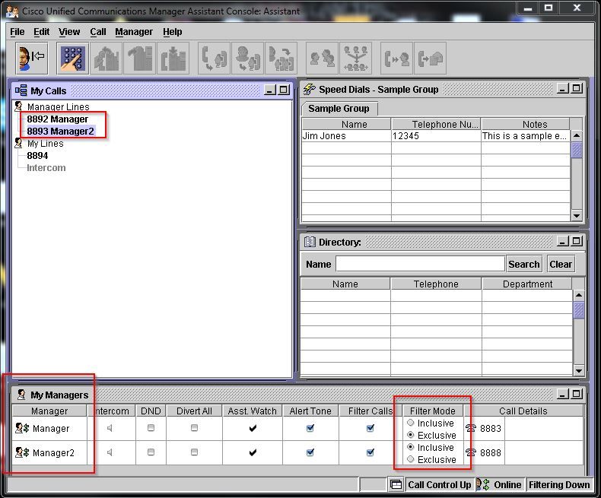Click the Hold call toolbar icon
This screenshot has width=601, height=498.
click(x=173, y=59)
